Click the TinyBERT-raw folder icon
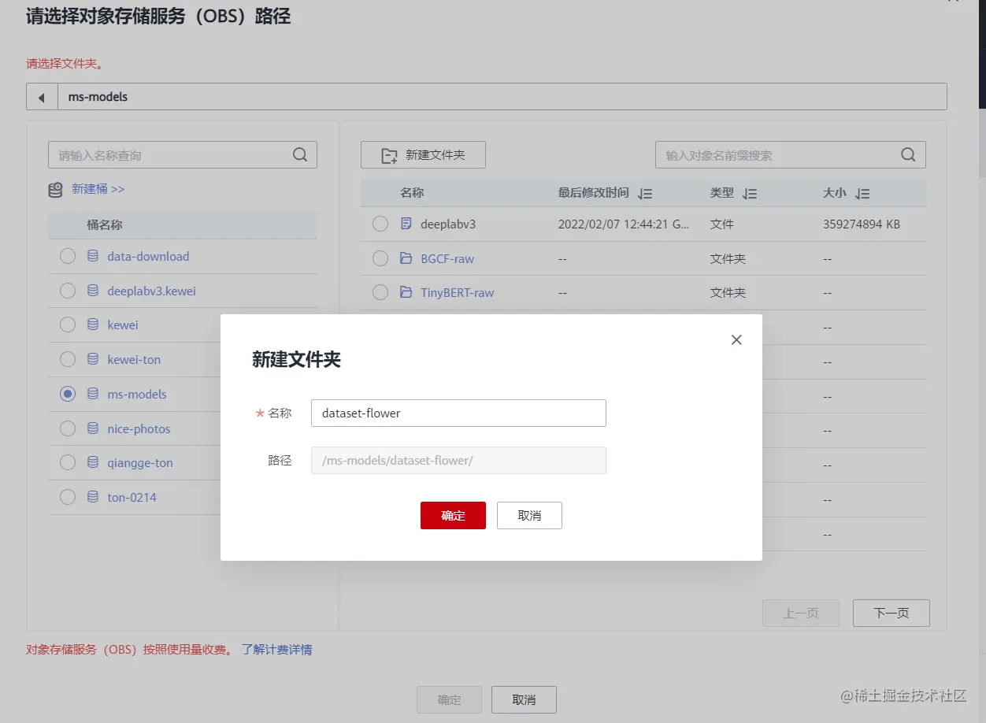The height and width of the screenshot is (723, 986). coord(406,292)
